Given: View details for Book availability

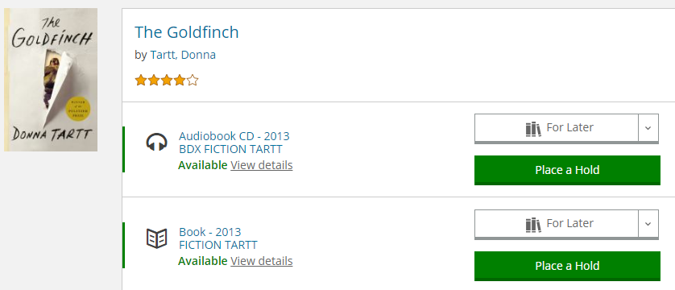Looking at the screenshot, I should pos(261,261).
